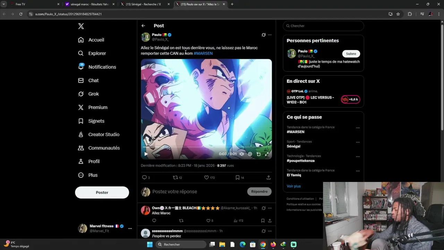Click the Poster button
This screenshot has height=250, width=444.
[x=102, y=192]
